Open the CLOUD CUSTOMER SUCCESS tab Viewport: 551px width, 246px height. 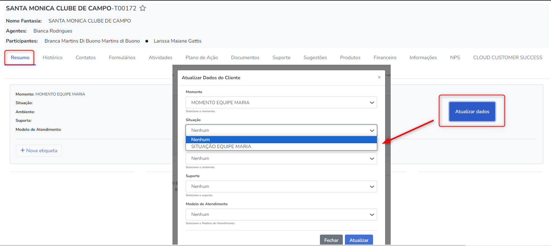[508, 57]
